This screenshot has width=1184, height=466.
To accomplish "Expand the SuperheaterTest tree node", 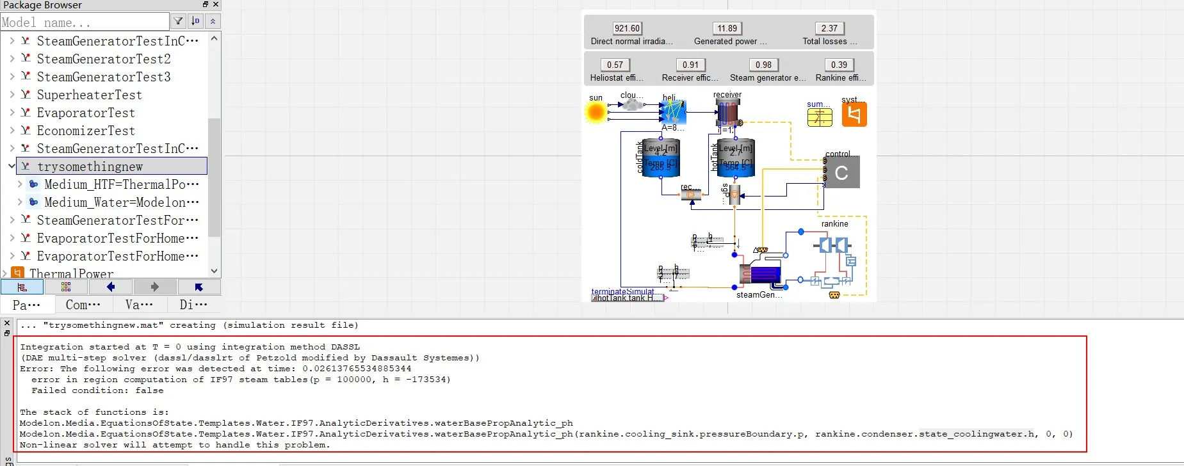I will tap(12, 95).
